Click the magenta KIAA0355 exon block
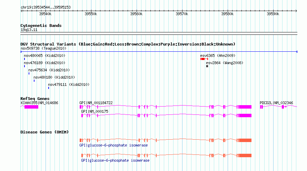Screen dimensions: 307x171 pos(31,107)
